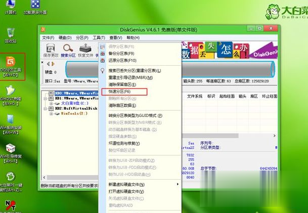308x213 pixels.
Task: Launch 大白菜PE一键装机 desktop shortcut
Action: (x=11, y=182)
